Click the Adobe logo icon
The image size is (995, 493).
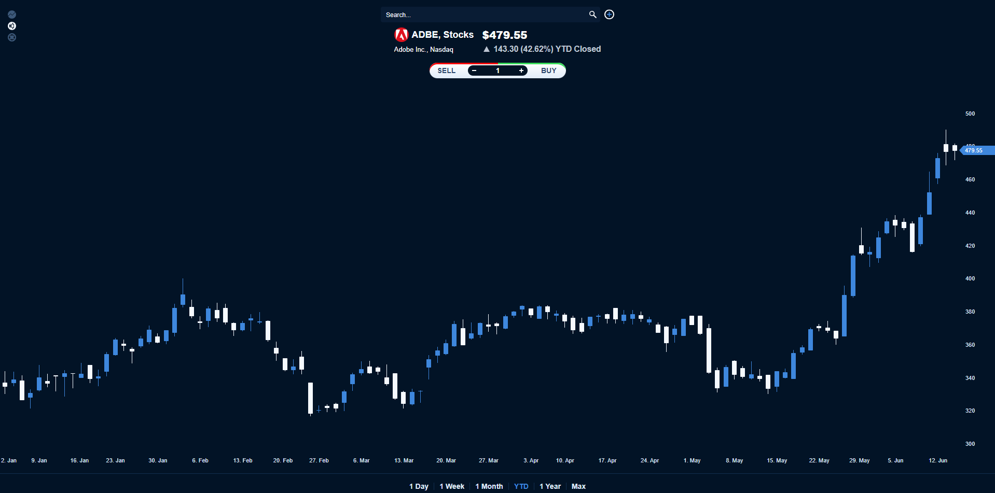point(401,35)
